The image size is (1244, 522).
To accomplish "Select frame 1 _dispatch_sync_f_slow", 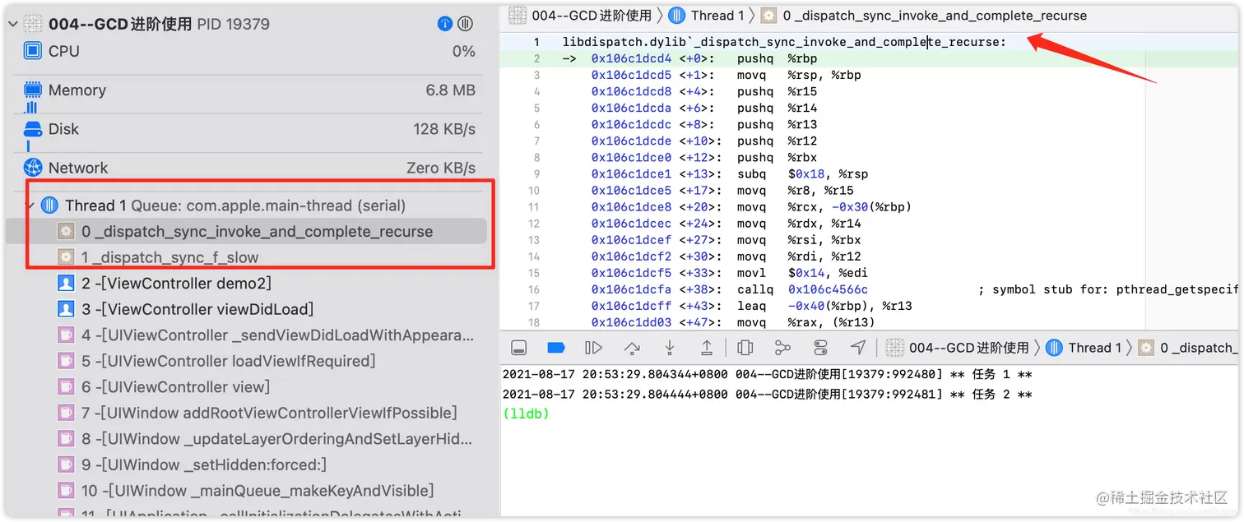I will [247, 257].
